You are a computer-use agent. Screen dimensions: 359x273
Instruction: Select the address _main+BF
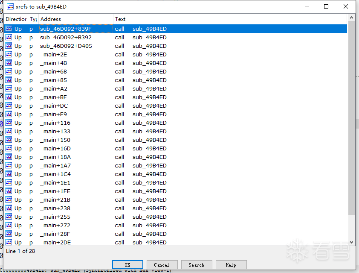coord(54,97)
